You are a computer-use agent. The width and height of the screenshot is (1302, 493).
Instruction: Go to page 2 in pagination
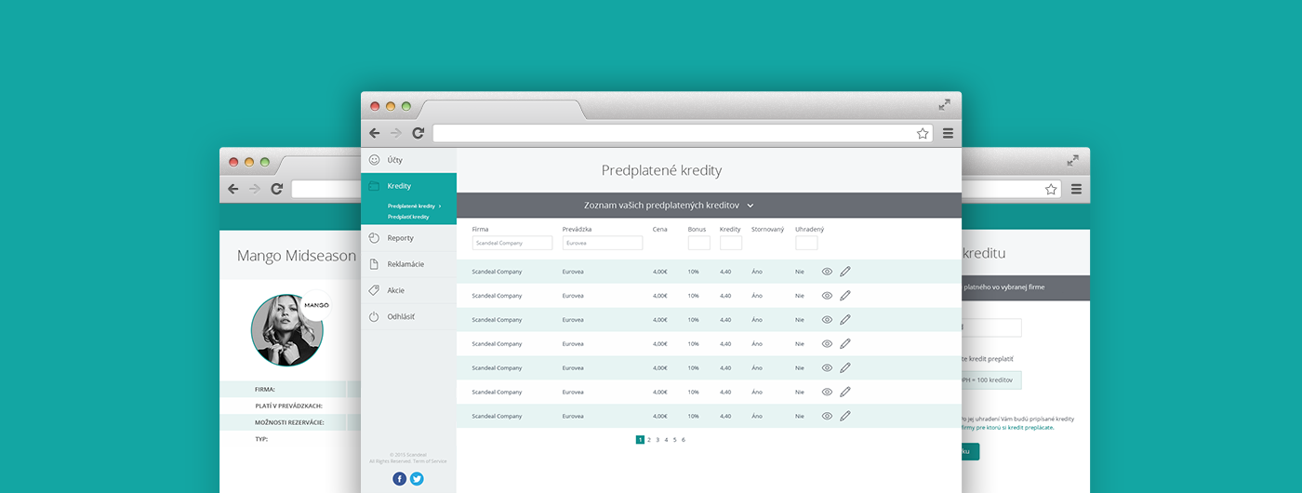(649, 439)
